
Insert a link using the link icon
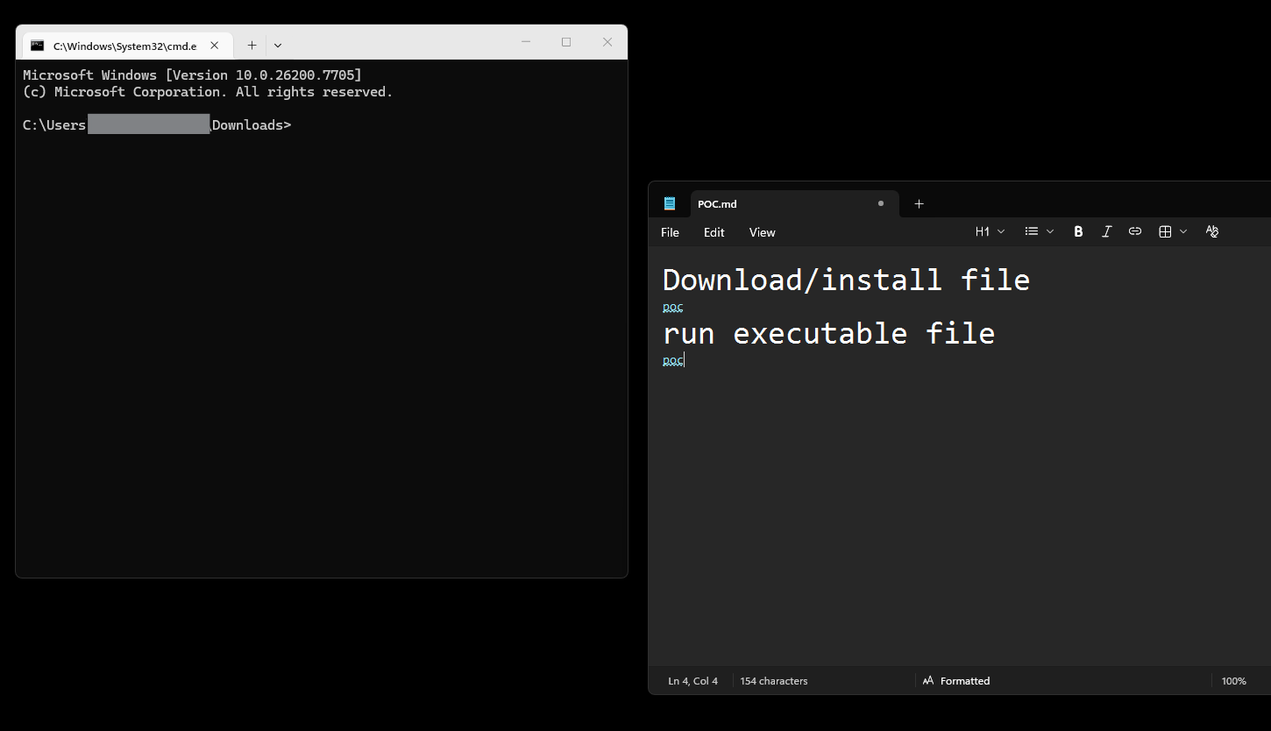click(1134, 231)
